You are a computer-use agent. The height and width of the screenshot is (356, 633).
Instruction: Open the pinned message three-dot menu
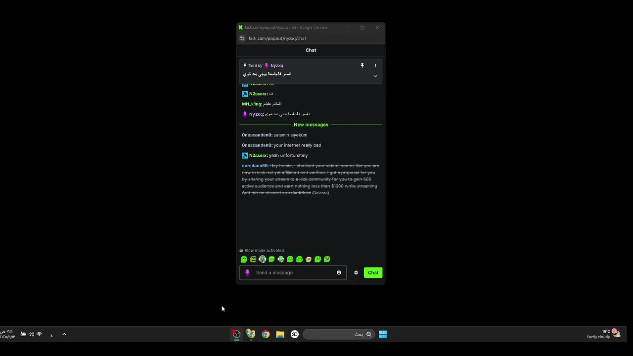(x=375, y=65)
